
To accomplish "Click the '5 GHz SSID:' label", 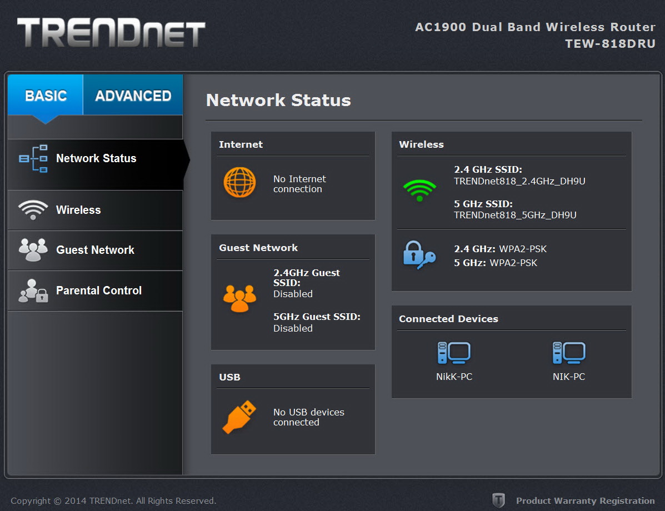I will [x=483, y=204].
